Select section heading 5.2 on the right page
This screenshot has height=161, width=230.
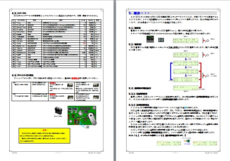[x=135, y=44]
